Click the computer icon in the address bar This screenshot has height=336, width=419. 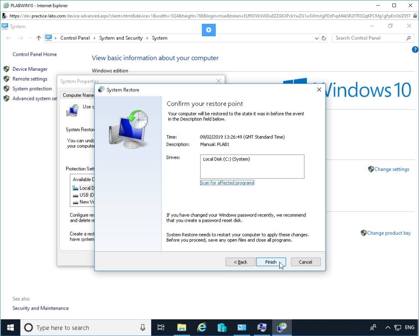point(49,38)
